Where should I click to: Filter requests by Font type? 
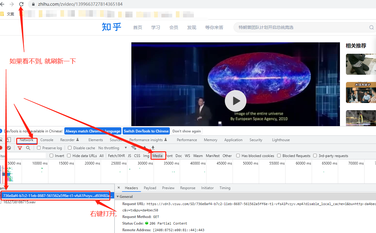pyautogui.click(x=169, y=156)
